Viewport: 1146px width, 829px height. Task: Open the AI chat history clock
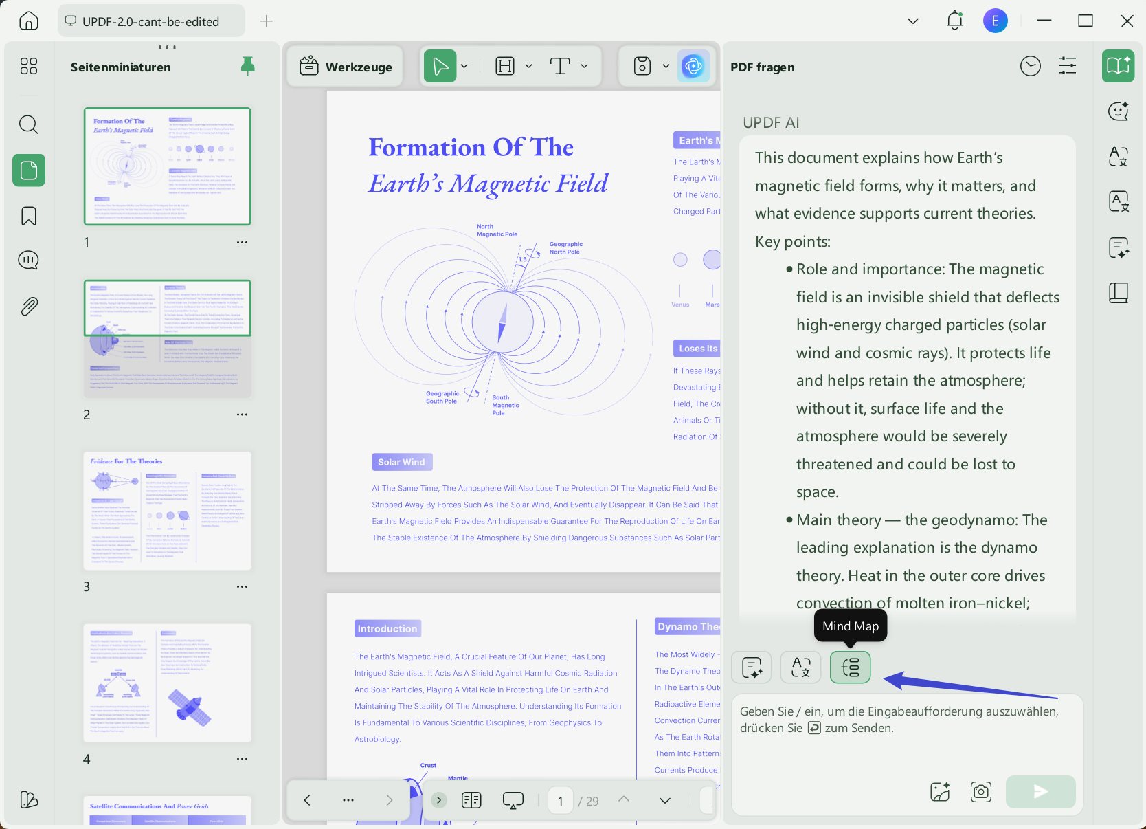(1031, 66)
